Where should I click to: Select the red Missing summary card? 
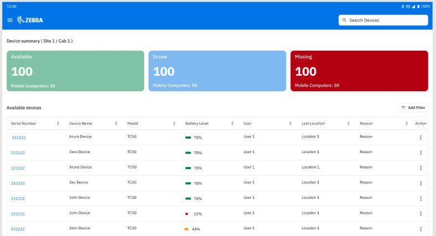pyautogui.click(x=359, y=71)
